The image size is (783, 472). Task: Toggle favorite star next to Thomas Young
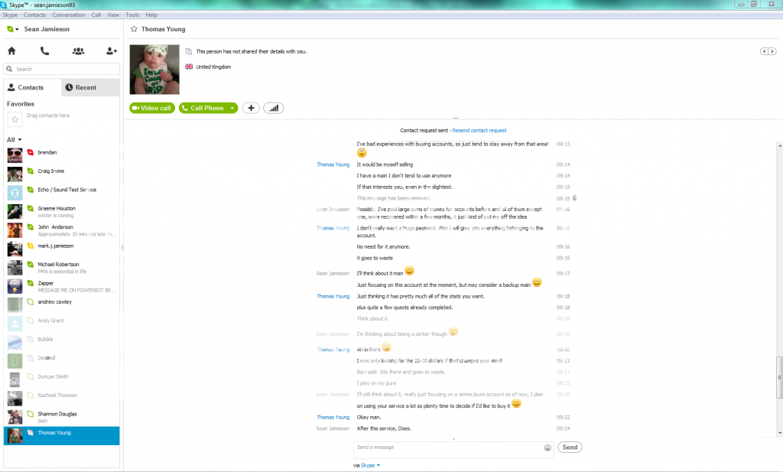click(134, 29)
